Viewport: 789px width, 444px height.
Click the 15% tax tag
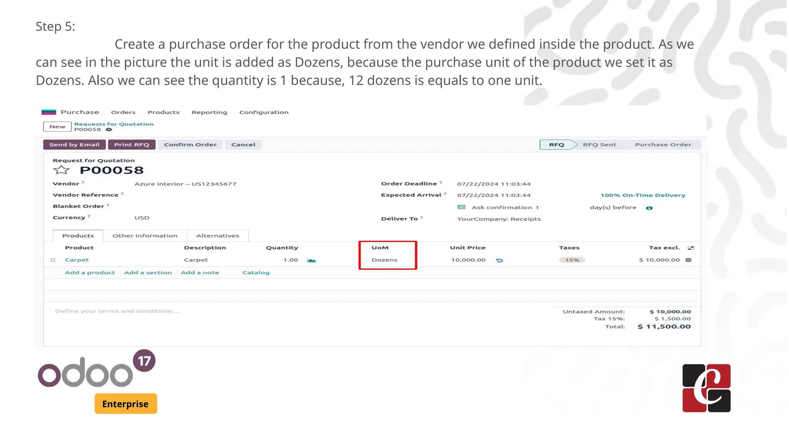(x=572, y=260)
